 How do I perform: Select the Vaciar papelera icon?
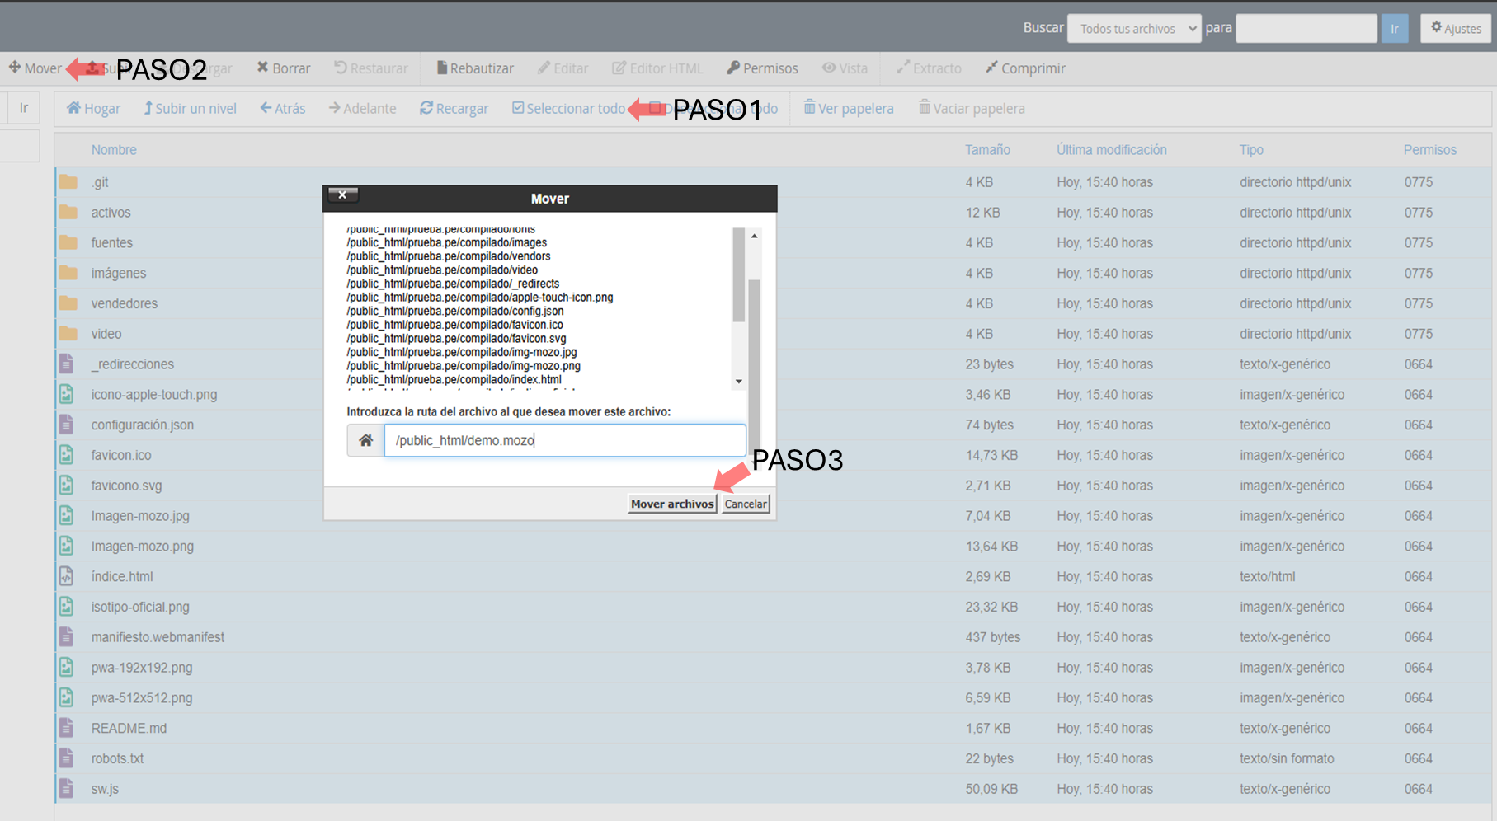tap(972, 108)
